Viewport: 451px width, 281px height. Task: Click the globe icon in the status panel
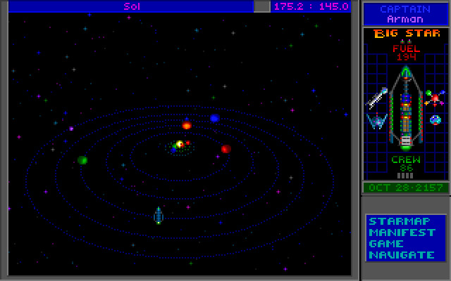(x=435, y=120)
